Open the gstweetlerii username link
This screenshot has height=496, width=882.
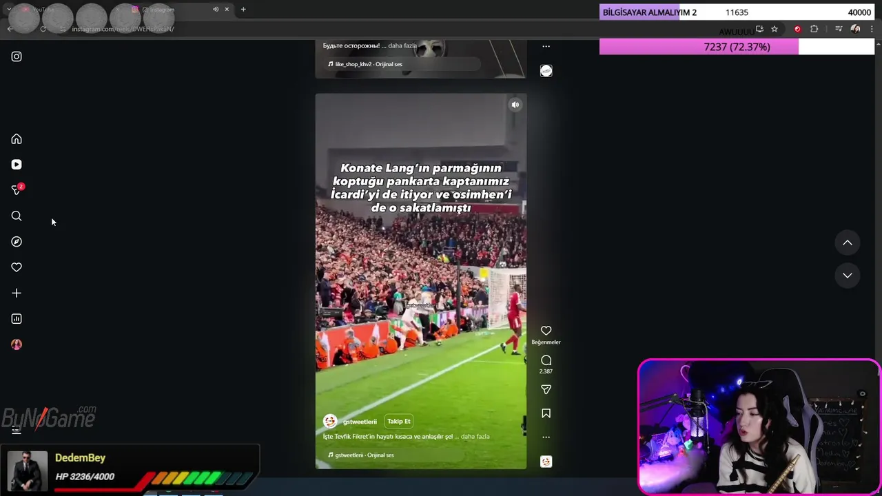click(360, 422)
